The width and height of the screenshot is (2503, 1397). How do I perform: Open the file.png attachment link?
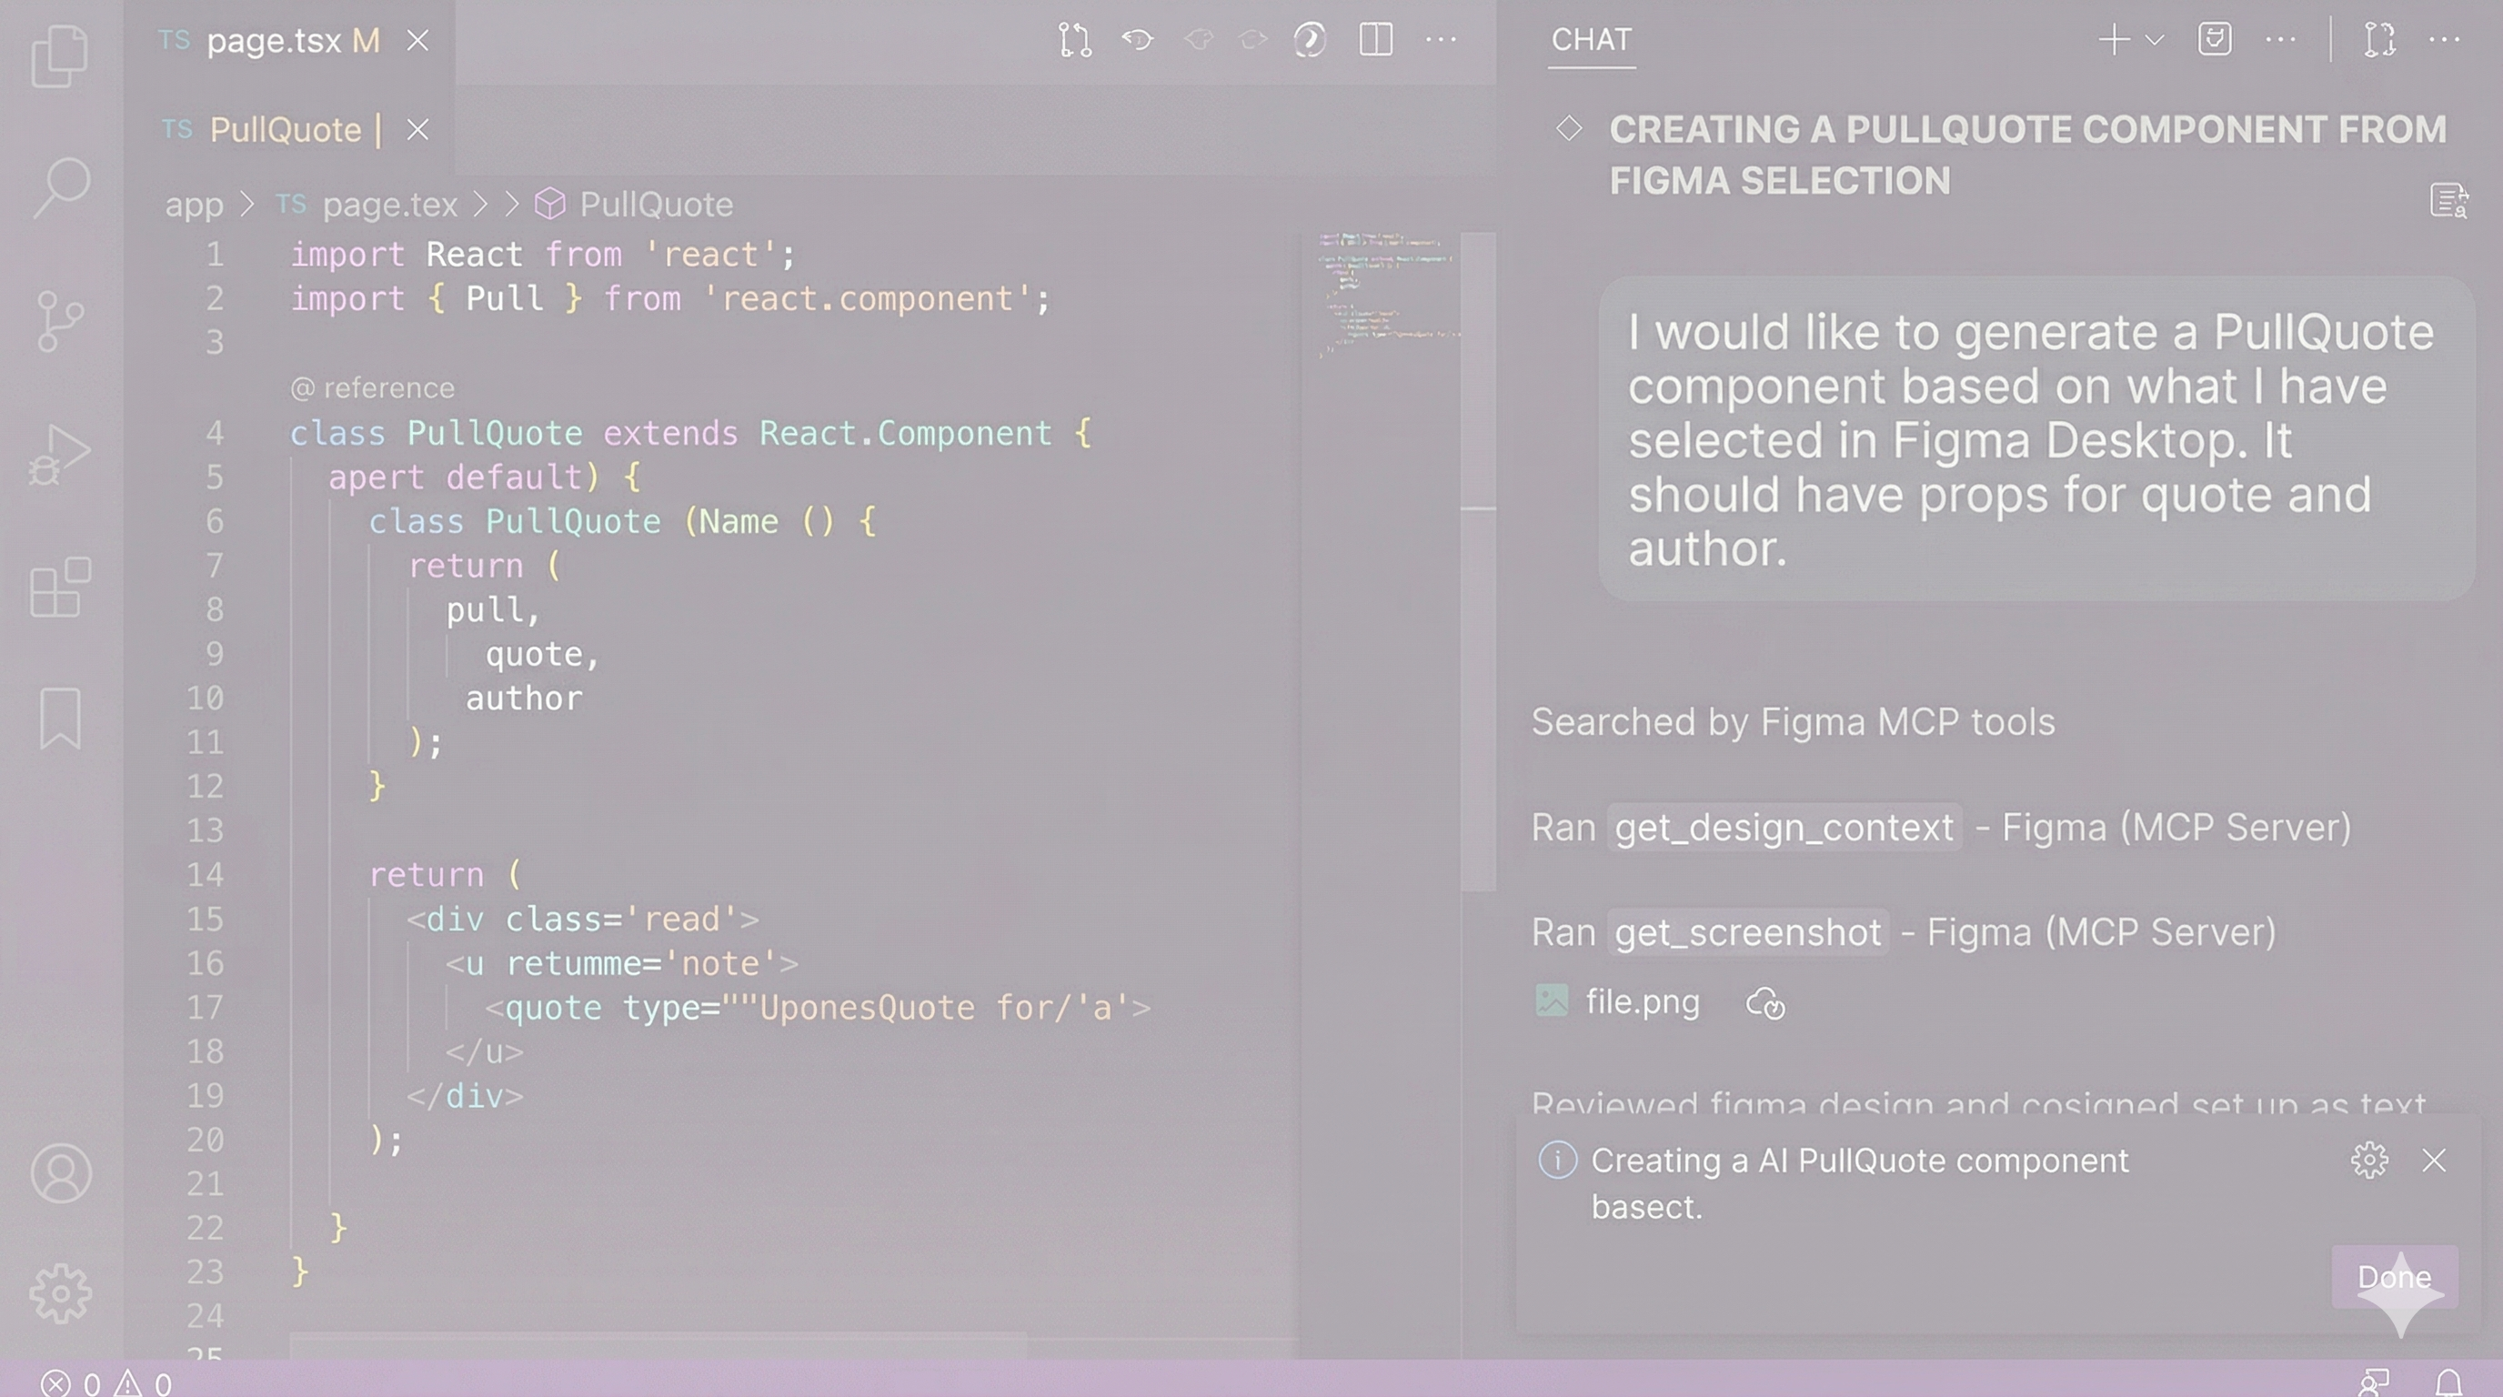1641,1001
